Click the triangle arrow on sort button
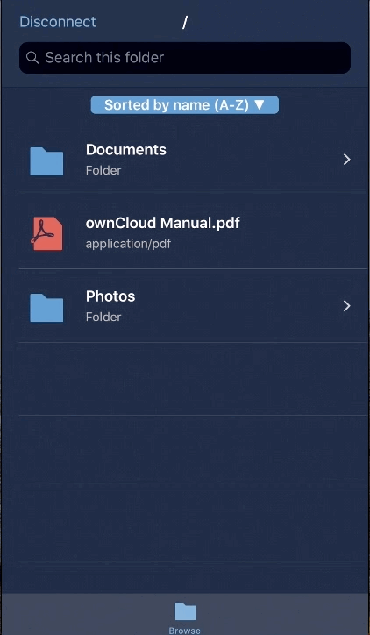This screenshot has width=370, height=635. pyautogui.click(x=259, y=104)
